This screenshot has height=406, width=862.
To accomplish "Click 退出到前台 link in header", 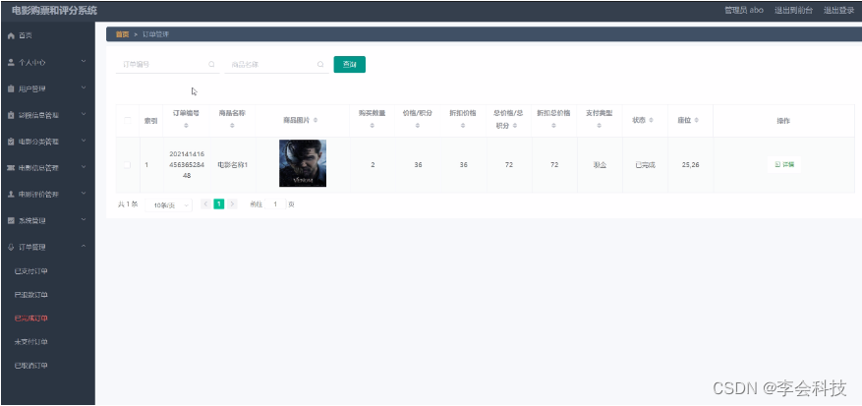I will (x=793, y=10).
